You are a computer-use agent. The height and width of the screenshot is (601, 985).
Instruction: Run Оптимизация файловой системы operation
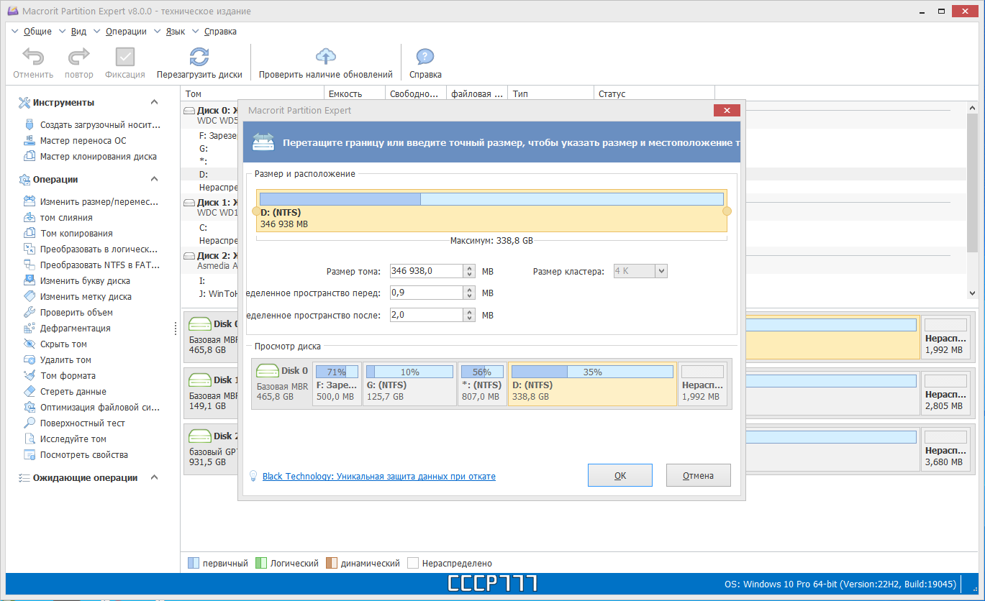92,408
